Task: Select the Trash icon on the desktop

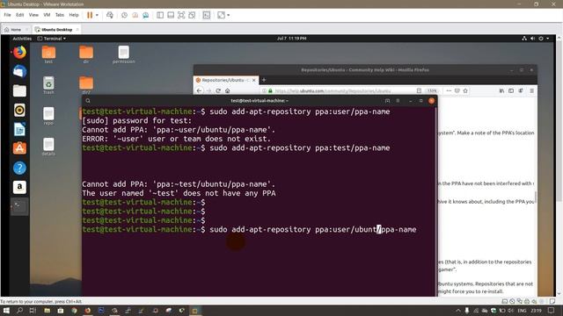Action: tap(48, 85)
